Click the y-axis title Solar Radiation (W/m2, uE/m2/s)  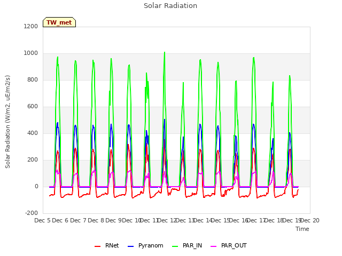(7, 122)
